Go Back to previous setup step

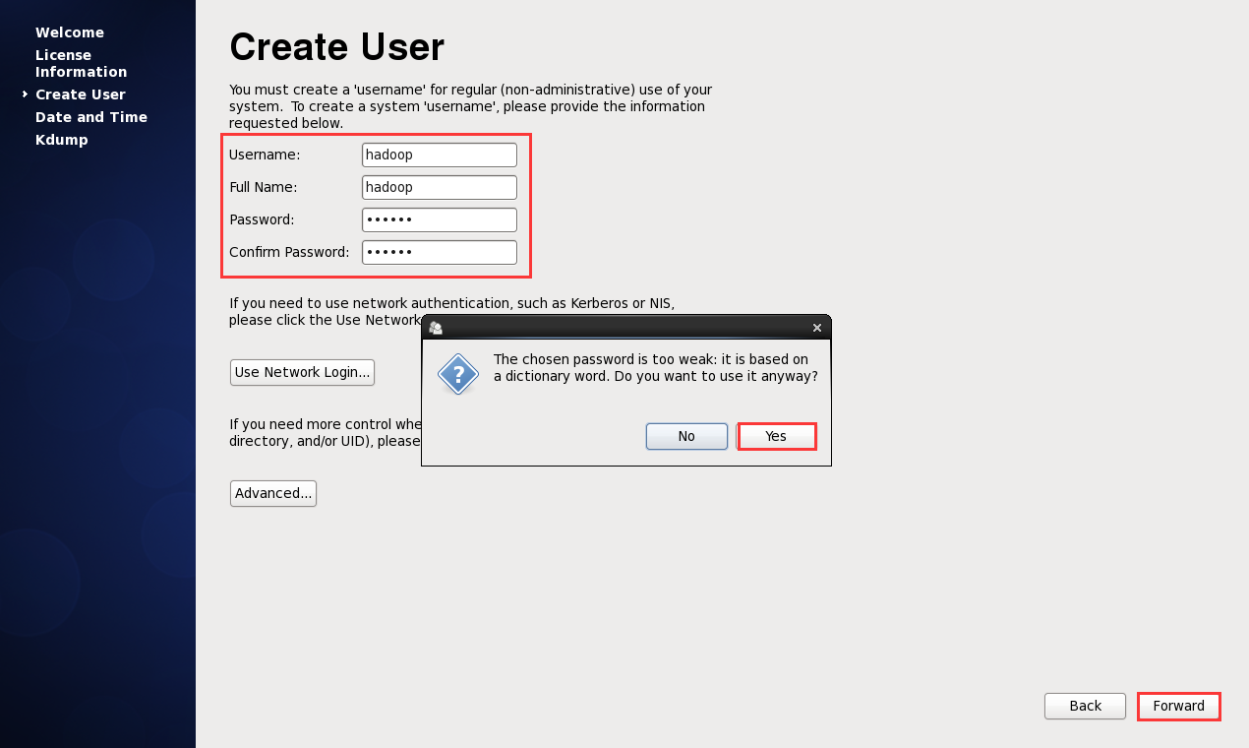click(x=1085, y=706)
